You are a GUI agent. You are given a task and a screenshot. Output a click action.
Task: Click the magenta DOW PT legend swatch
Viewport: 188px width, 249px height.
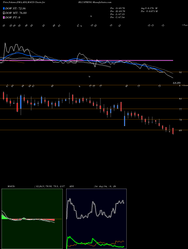click(x=4, y=17)
